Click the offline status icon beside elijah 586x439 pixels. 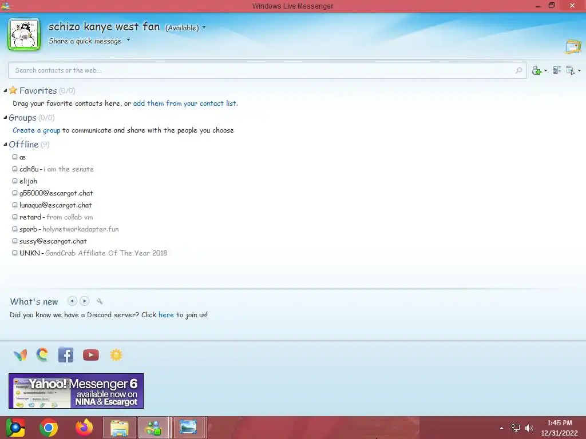click(x=15, y=181)
